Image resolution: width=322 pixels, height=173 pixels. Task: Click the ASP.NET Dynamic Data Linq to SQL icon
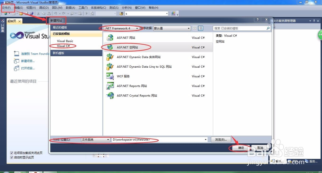point(110,66)
